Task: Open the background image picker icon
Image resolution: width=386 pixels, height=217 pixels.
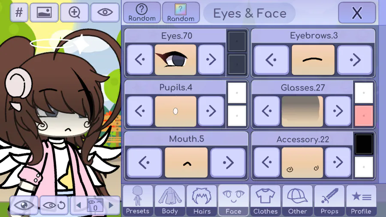Action: 44,12
